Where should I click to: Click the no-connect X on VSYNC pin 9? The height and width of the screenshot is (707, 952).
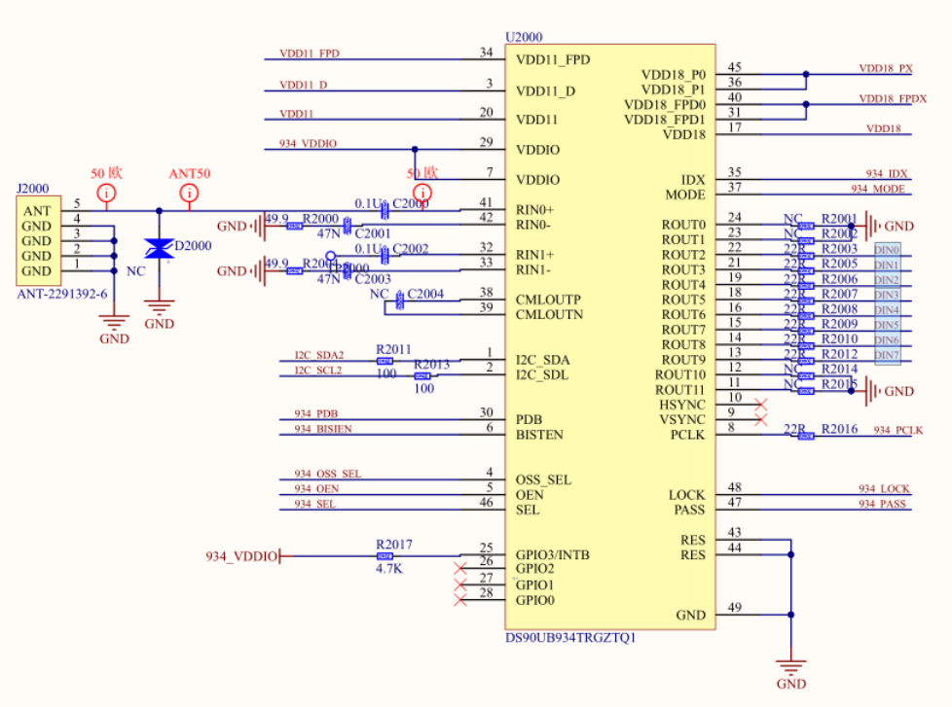tap(761, 419)
